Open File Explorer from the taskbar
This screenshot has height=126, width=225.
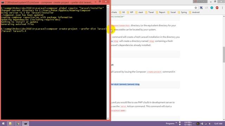coord(10,124)
